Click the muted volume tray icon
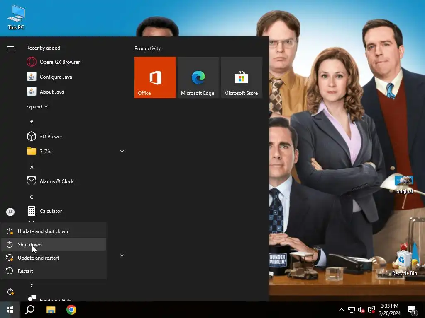The width and height of the screenshot is (425, 318). 361,310
